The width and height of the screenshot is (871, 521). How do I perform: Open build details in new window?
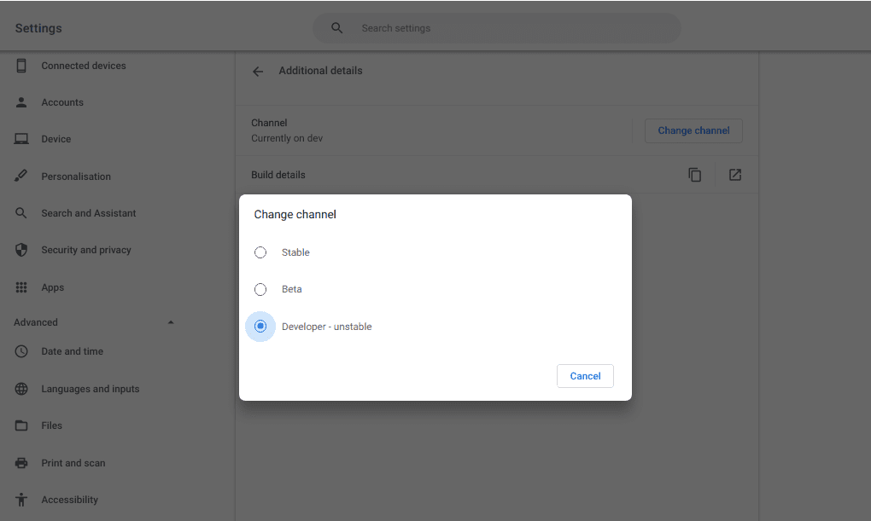[735, 175]
